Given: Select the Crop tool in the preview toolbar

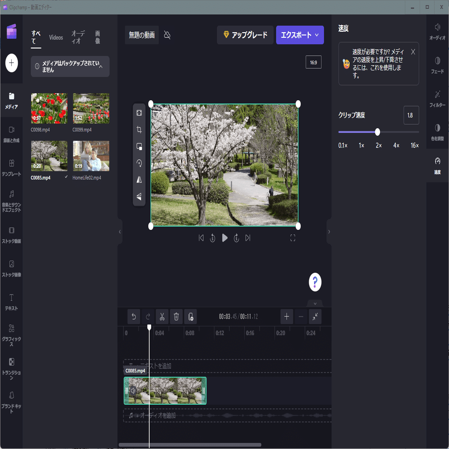Looking at the screenshot, I should click(x=138, y=130).
